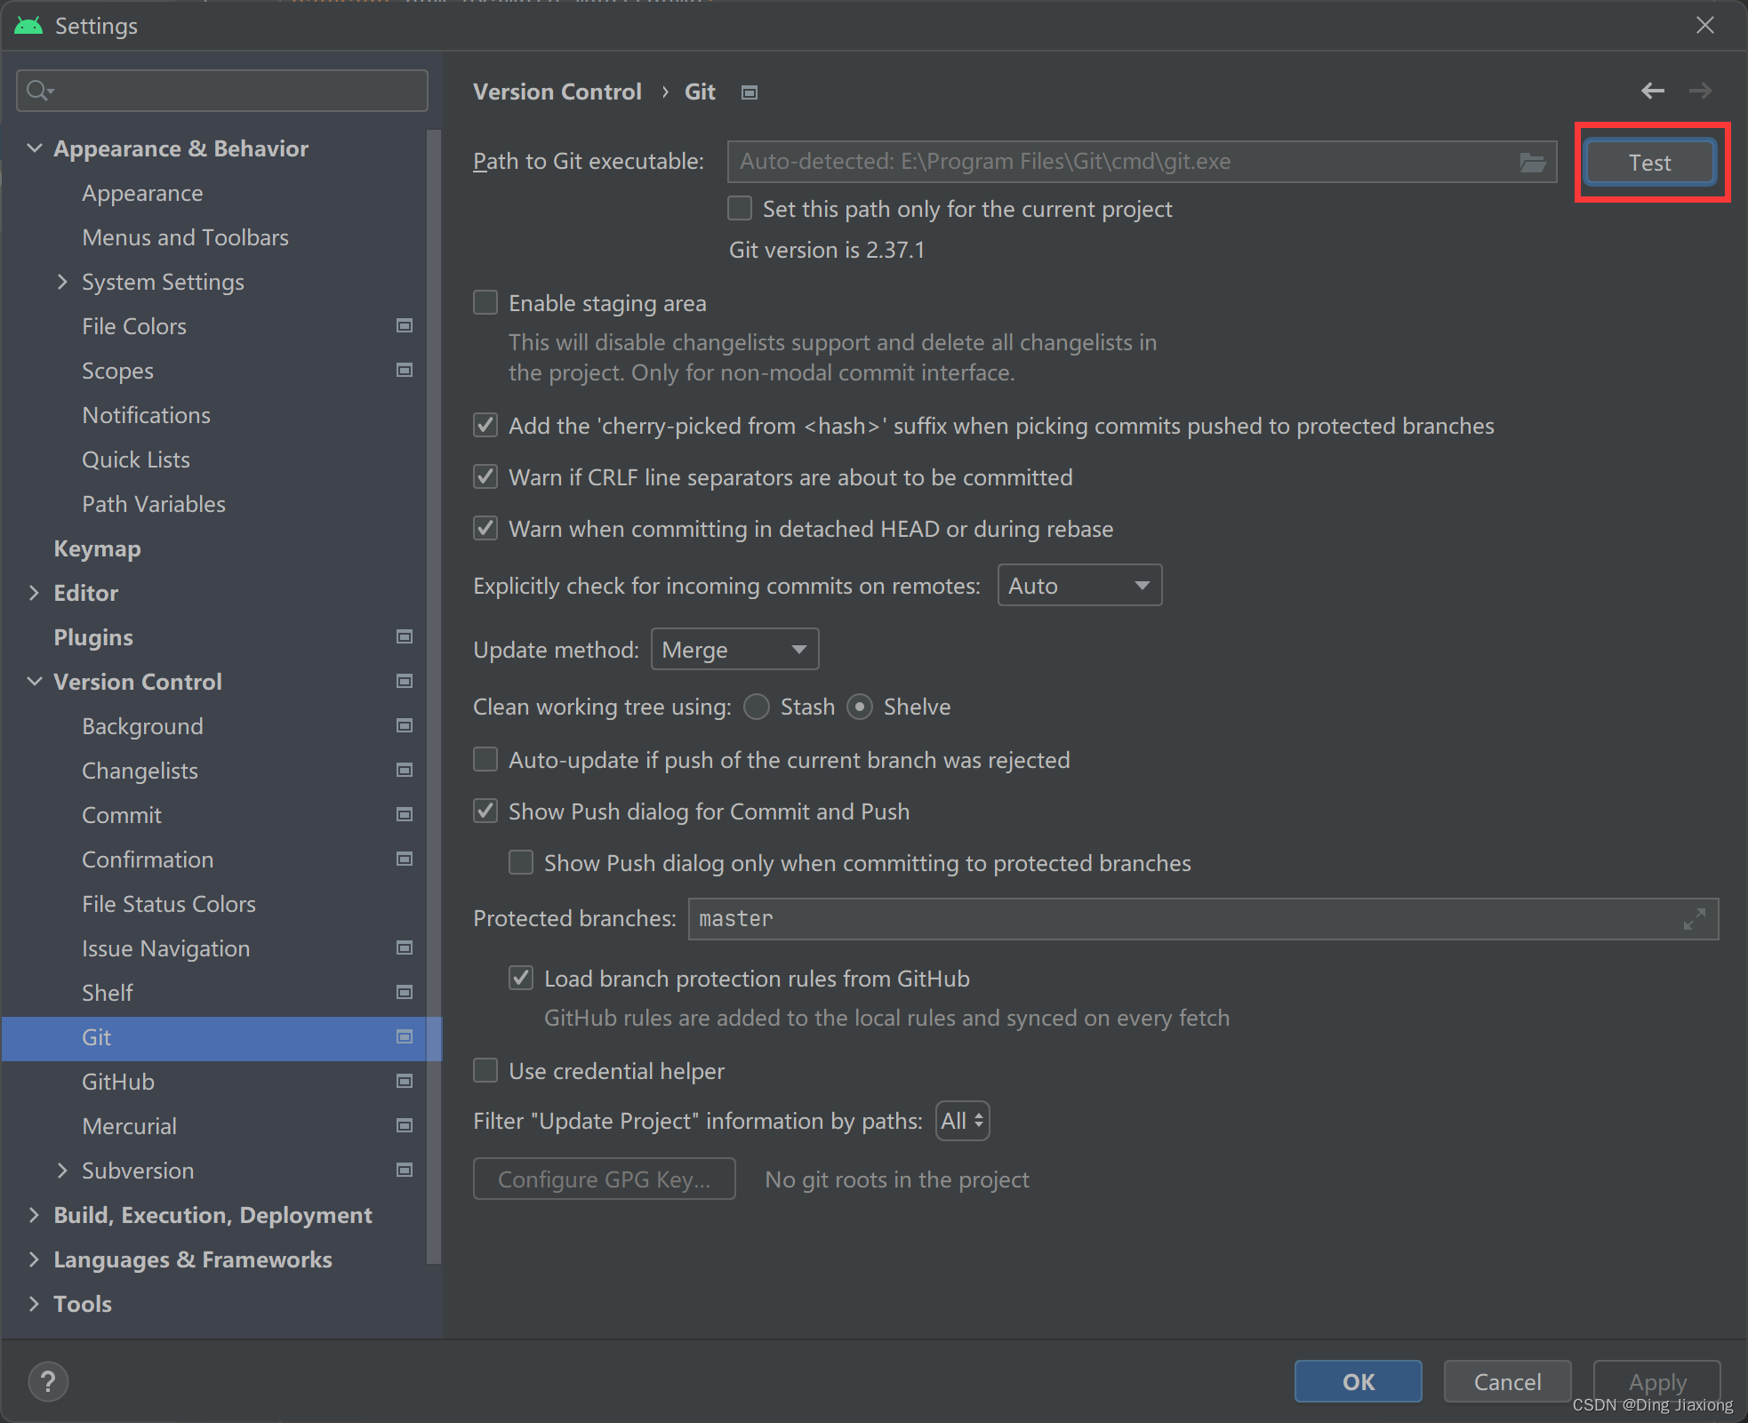Open Update method dropdown (Merge)
Image resolution: width=1748 pixels, height=1423 pixels.
tap(734, 650)
